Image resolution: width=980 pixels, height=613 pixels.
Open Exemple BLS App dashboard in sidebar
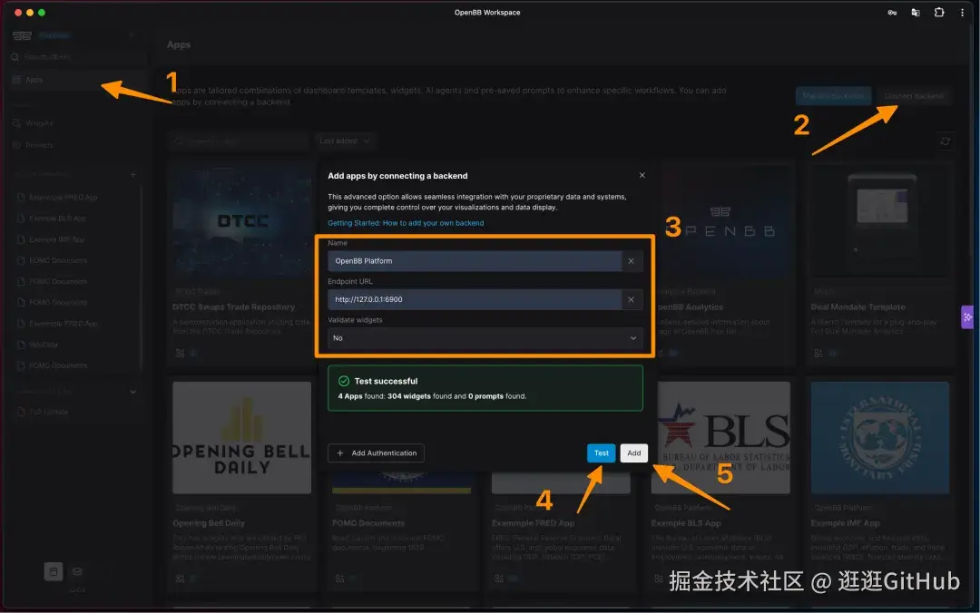[x=57, y=219]
